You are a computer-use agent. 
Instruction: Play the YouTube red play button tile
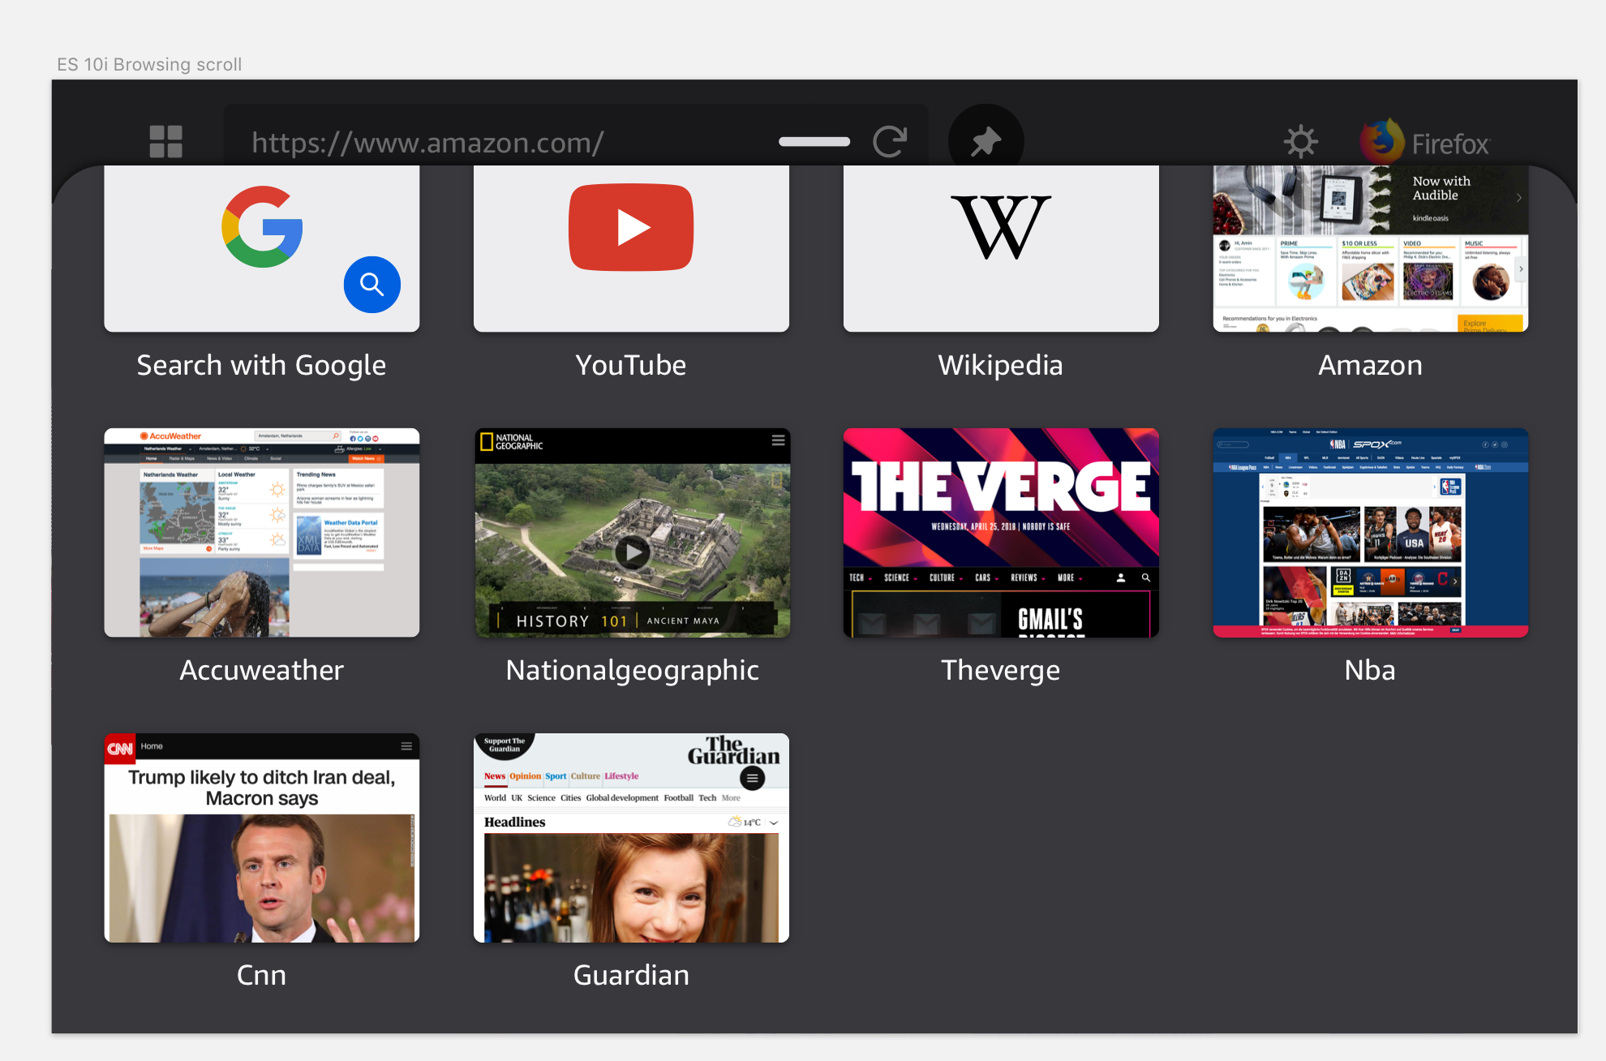[631, 228]
